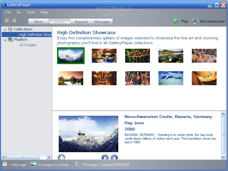Click the Set screensaver label
This screenshot has width=228, height=171.
coord(212,21)
